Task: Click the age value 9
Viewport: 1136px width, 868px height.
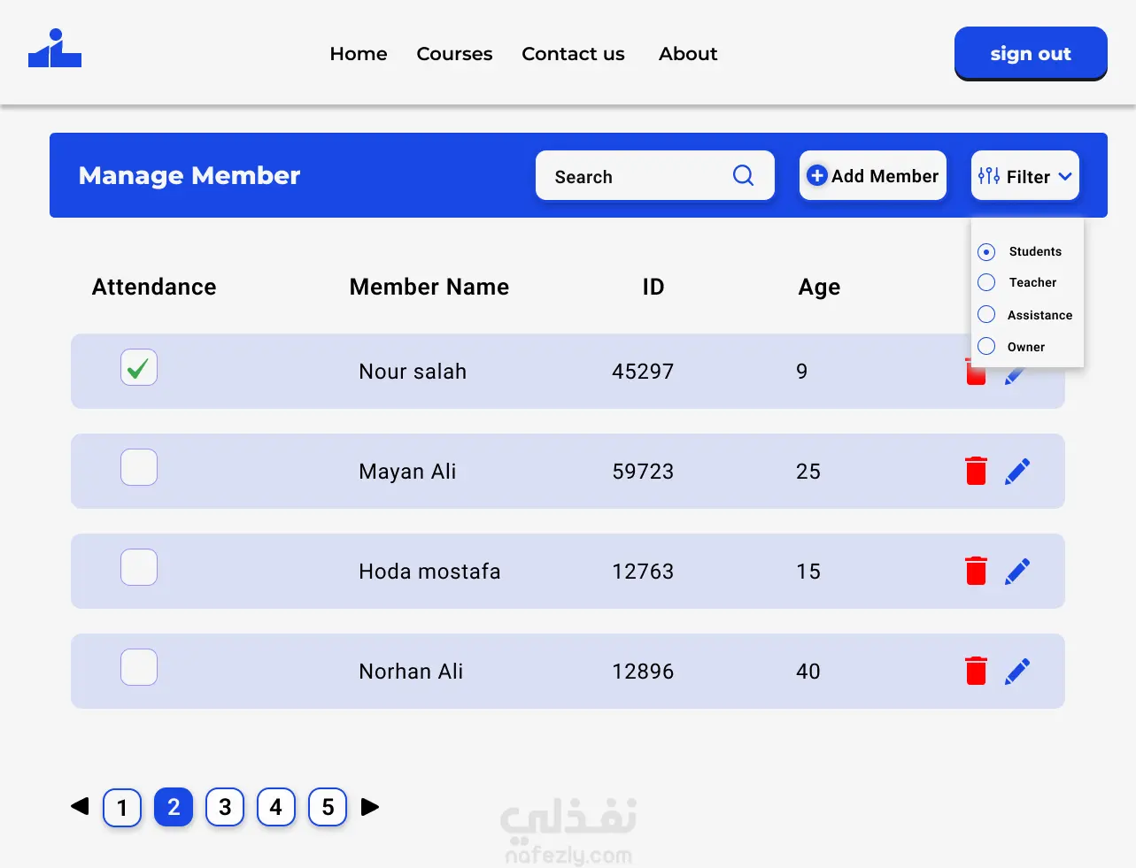Action: pos(802,372)
